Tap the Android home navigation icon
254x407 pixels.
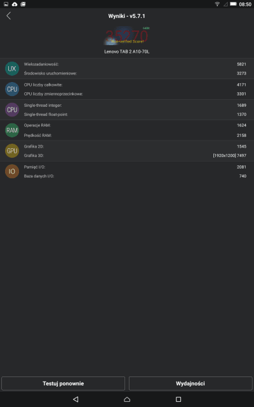click(127, 399)
